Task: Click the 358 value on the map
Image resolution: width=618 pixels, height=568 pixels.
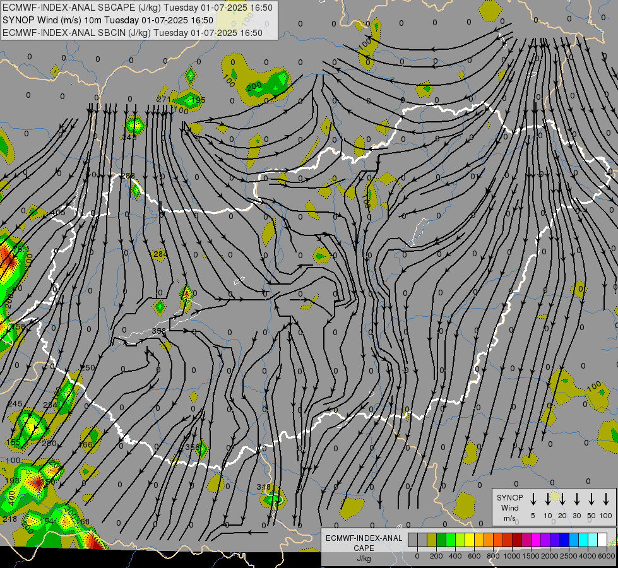Action: [x=159, y=331]
